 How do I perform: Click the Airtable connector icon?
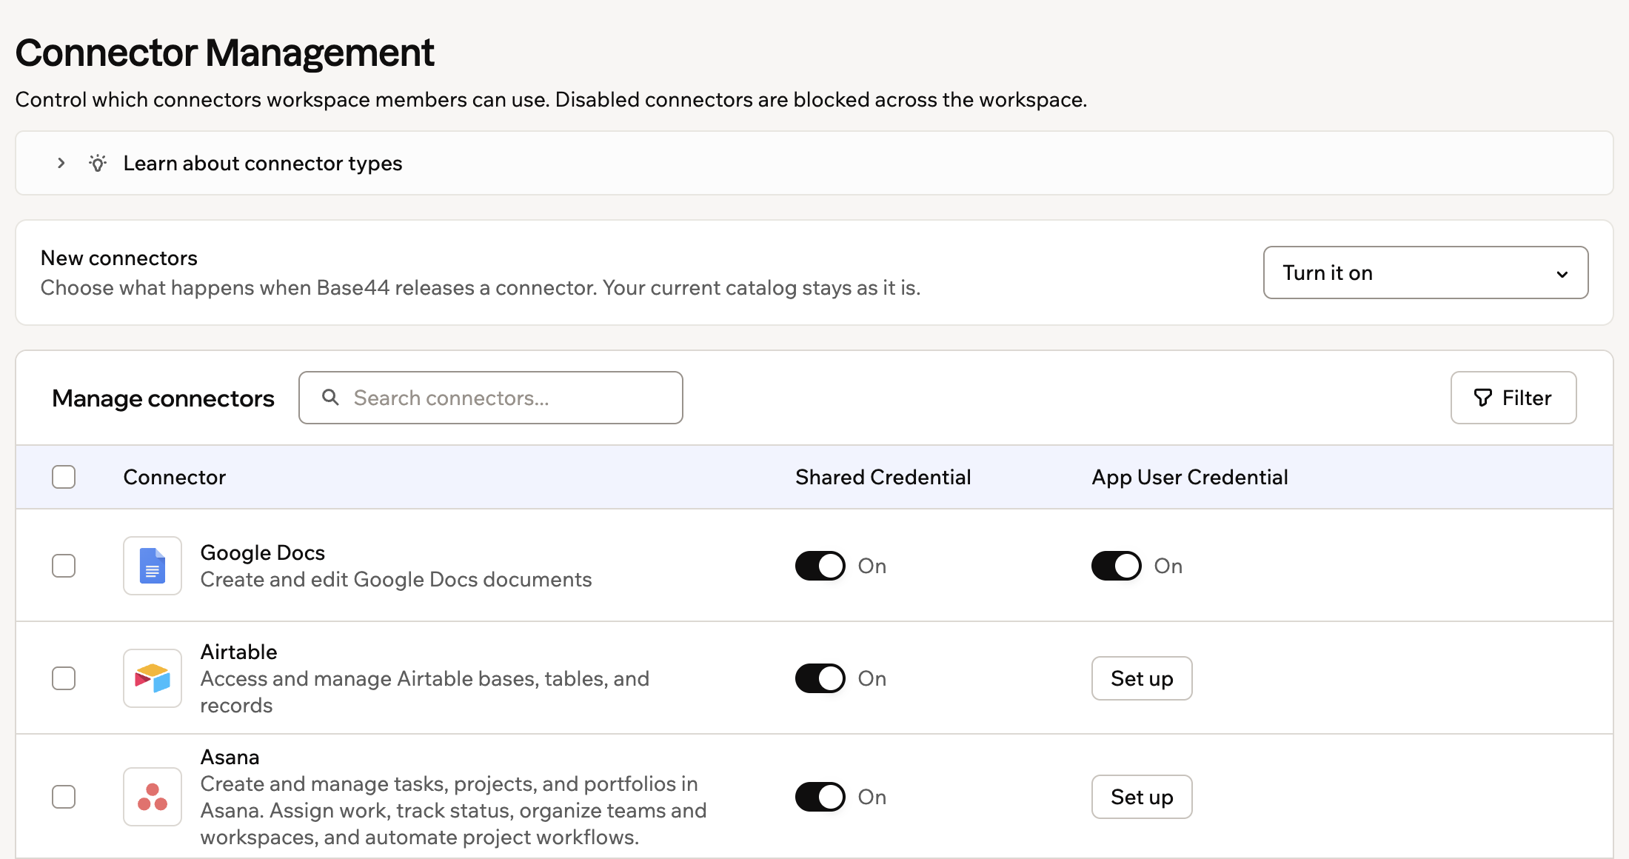coord(153,678)
